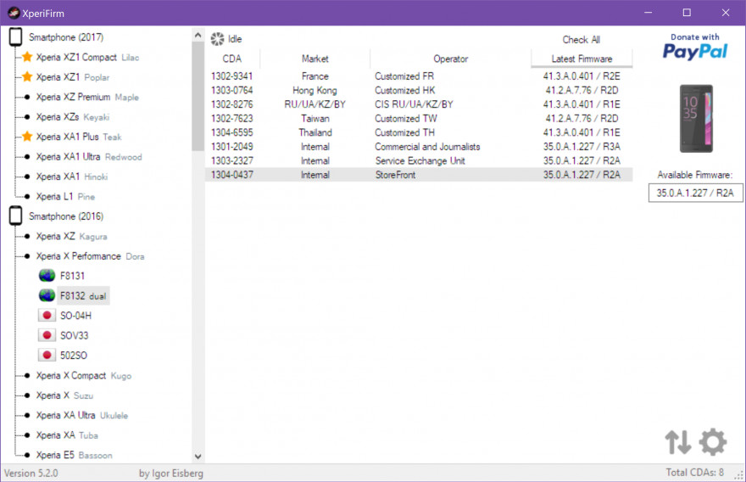Select the Service Exchange Unit row

[419, 160]
